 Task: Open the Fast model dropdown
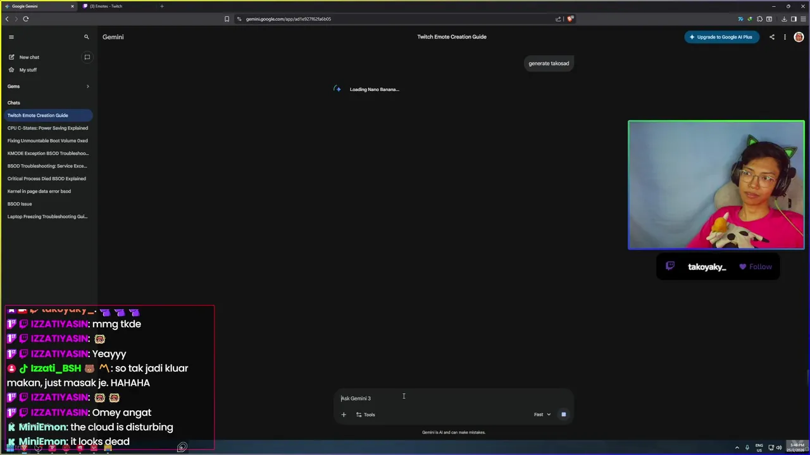pos(542,415)
